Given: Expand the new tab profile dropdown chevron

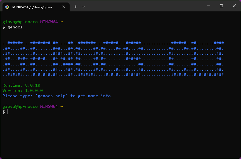Looking at the screenshot, I should (84, 7).
